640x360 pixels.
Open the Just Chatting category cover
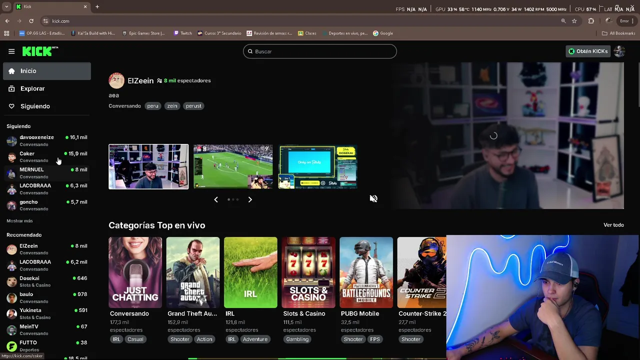pyautogui.click(x=135, y=272)
